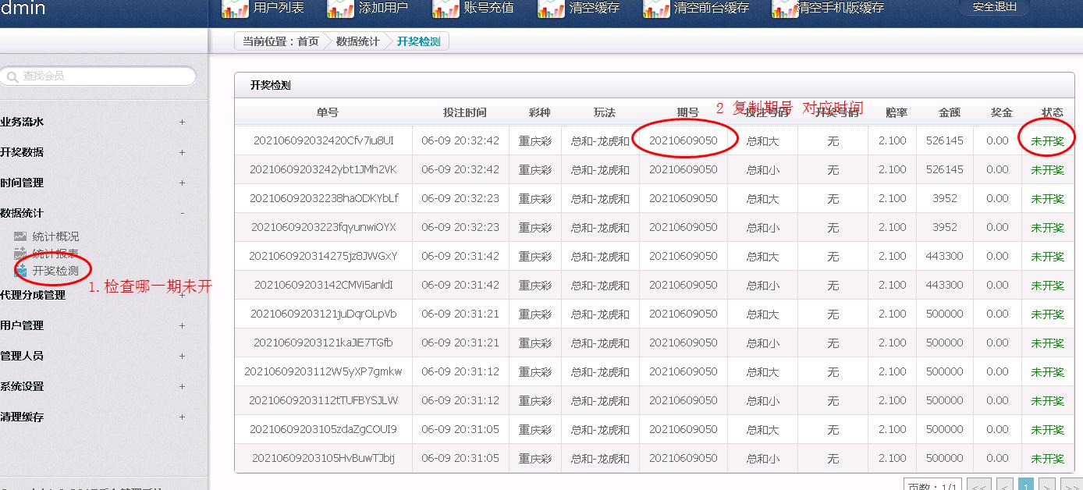
Task: Click the 用户列表 chart icon
Action: [x=234, y=9]
